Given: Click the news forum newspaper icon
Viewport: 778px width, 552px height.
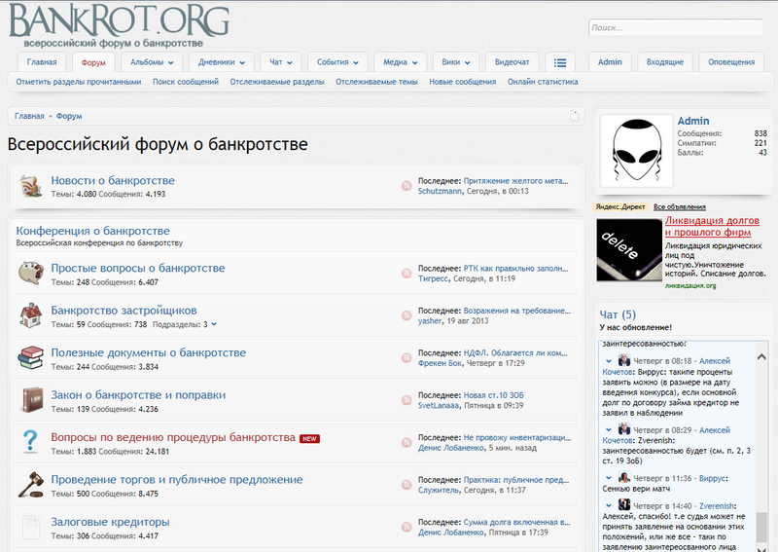Looking at the screenshot, I should click(x=30, y=185).
